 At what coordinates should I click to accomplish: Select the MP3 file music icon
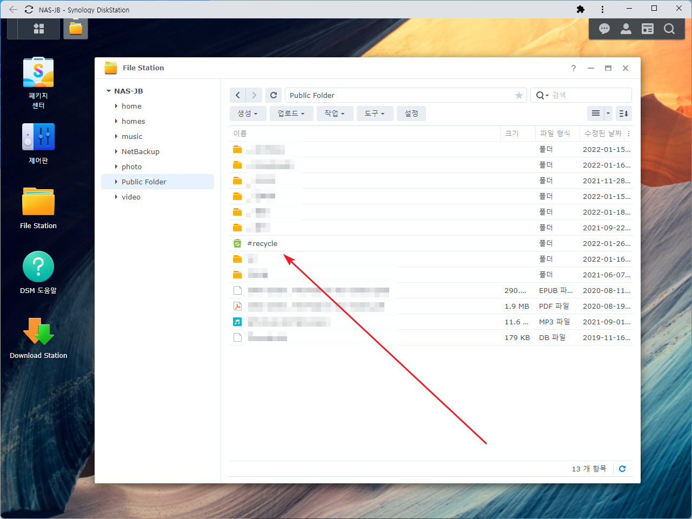[x=237, y=322]
